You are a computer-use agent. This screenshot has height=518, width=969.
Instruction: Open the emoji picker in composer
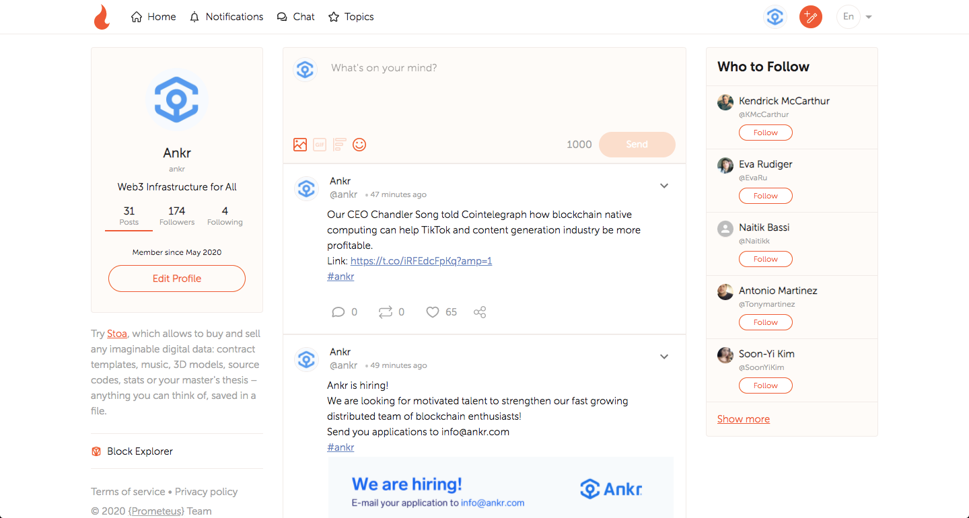359,145
